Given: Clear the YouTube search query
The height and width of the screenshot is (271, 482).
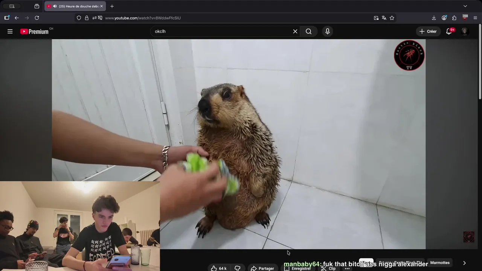Looking at the screenshot, I should tap(295, 32).
